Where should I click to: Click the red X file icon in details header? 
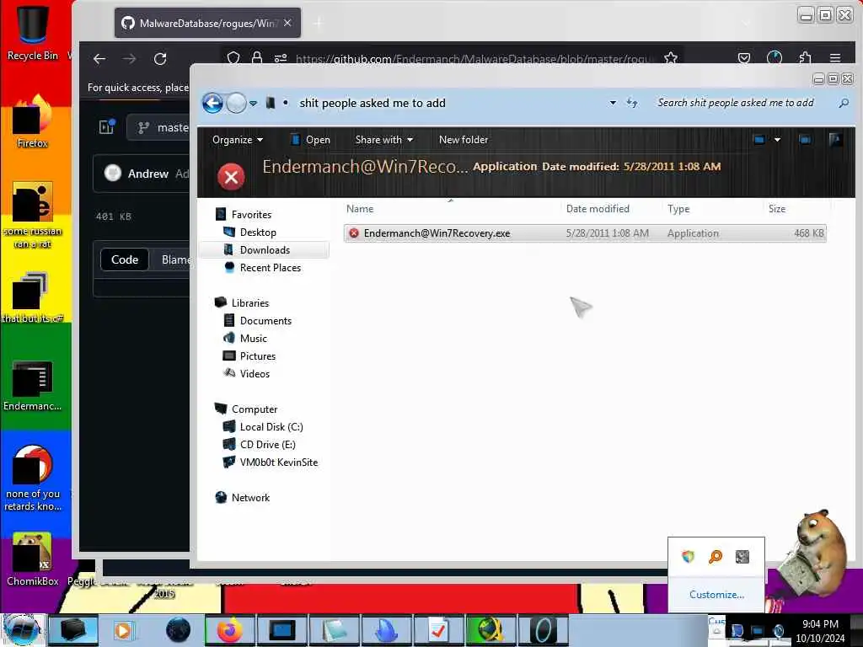[x=231, y=177]
